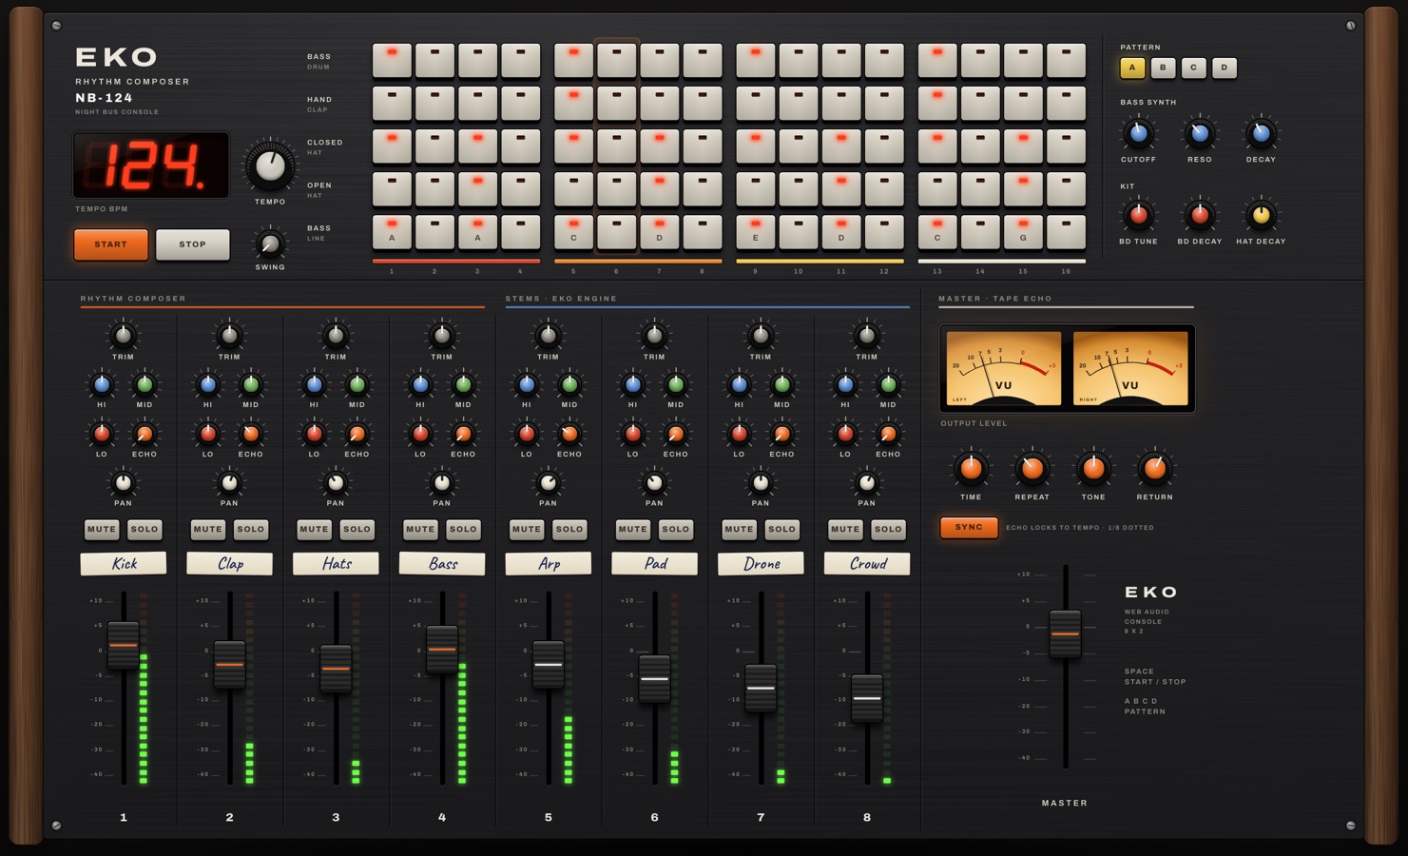Click the Arp channel name label
The height and width of the screenshot is (856, 1408).
click(x=549, y=564)
